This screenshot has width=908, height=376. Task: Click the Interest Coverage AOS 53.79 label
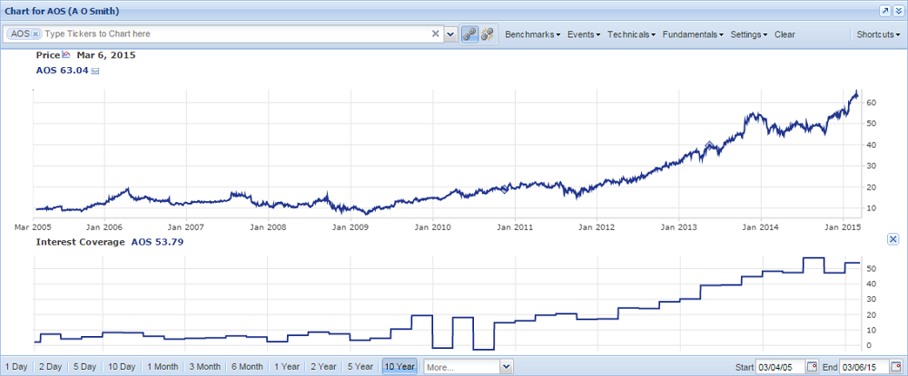(110, 242)
